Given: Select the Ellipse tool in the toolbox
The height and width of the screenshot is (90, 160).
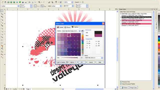Looking at the screenshot, I should click(x=2, y=31).
